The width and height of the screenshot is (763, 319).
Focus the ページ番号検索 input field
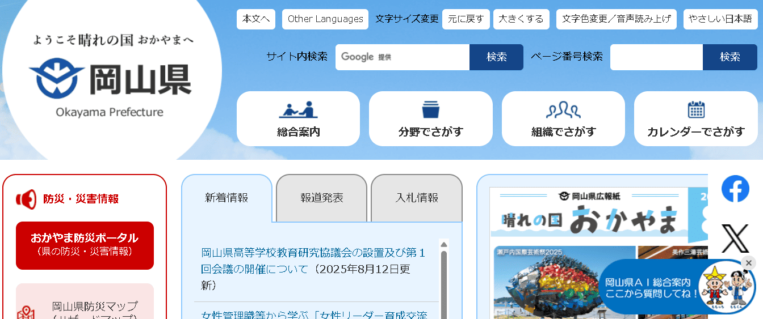point(656,57)
